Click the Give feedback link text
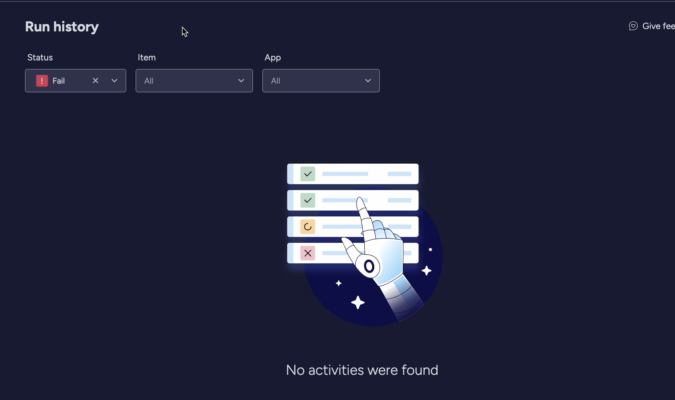675x400 pixels. coord(658,26)
